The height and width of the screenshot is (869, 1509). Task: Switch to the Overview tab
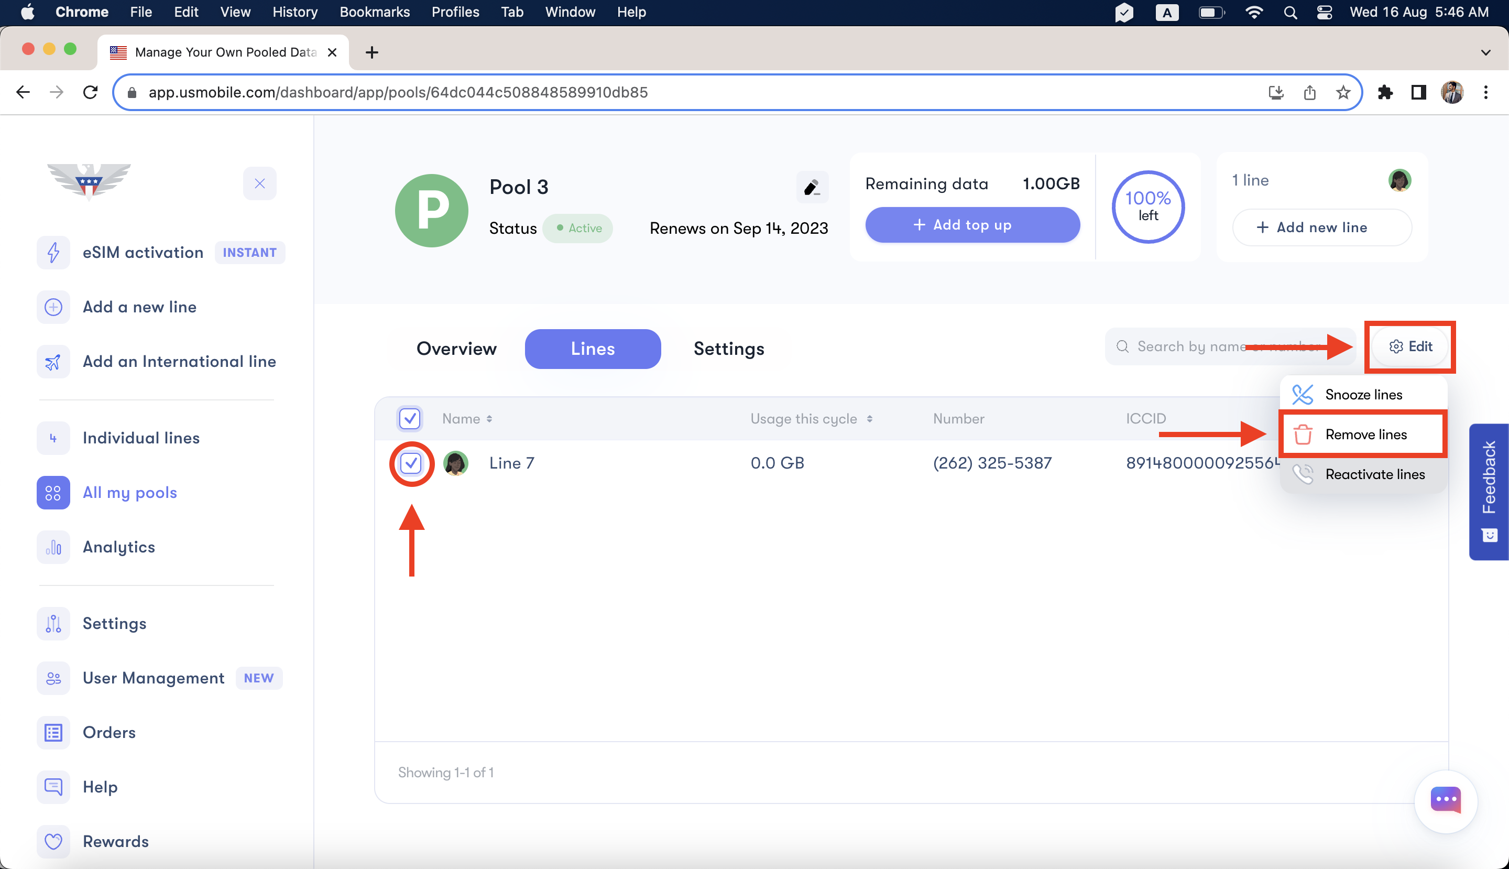(456, 349)
